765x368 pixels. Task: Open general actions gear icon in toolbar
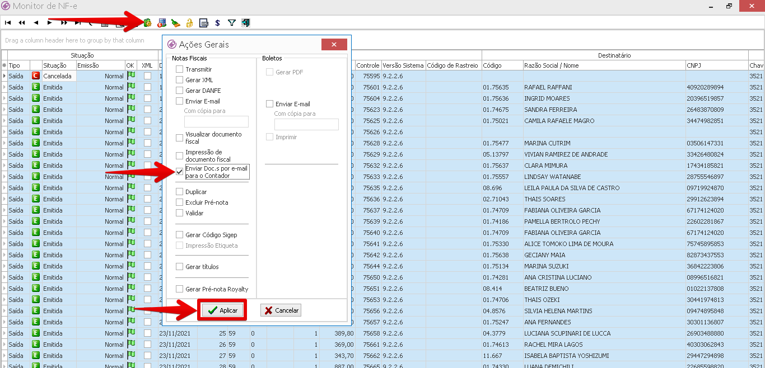[148, 23]
